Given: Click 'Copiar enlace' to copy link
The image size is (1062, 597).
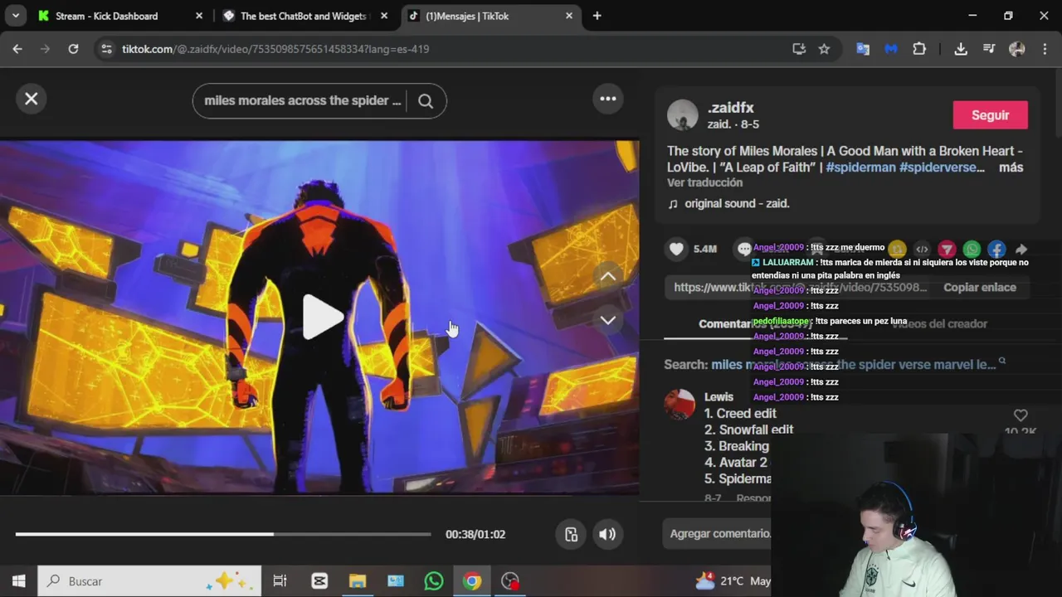Looking at the screenshot, I should pos(979,287).
